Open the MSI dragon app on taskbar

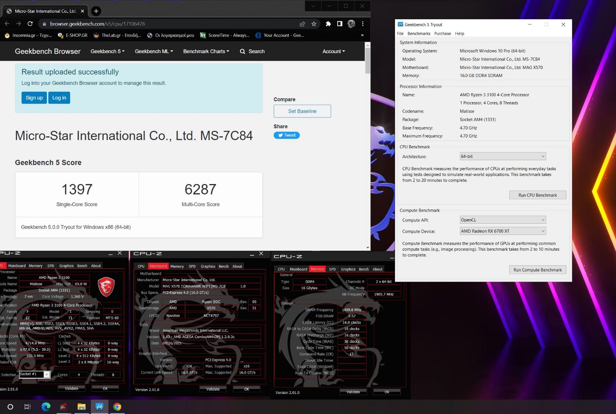coord(64,407)
